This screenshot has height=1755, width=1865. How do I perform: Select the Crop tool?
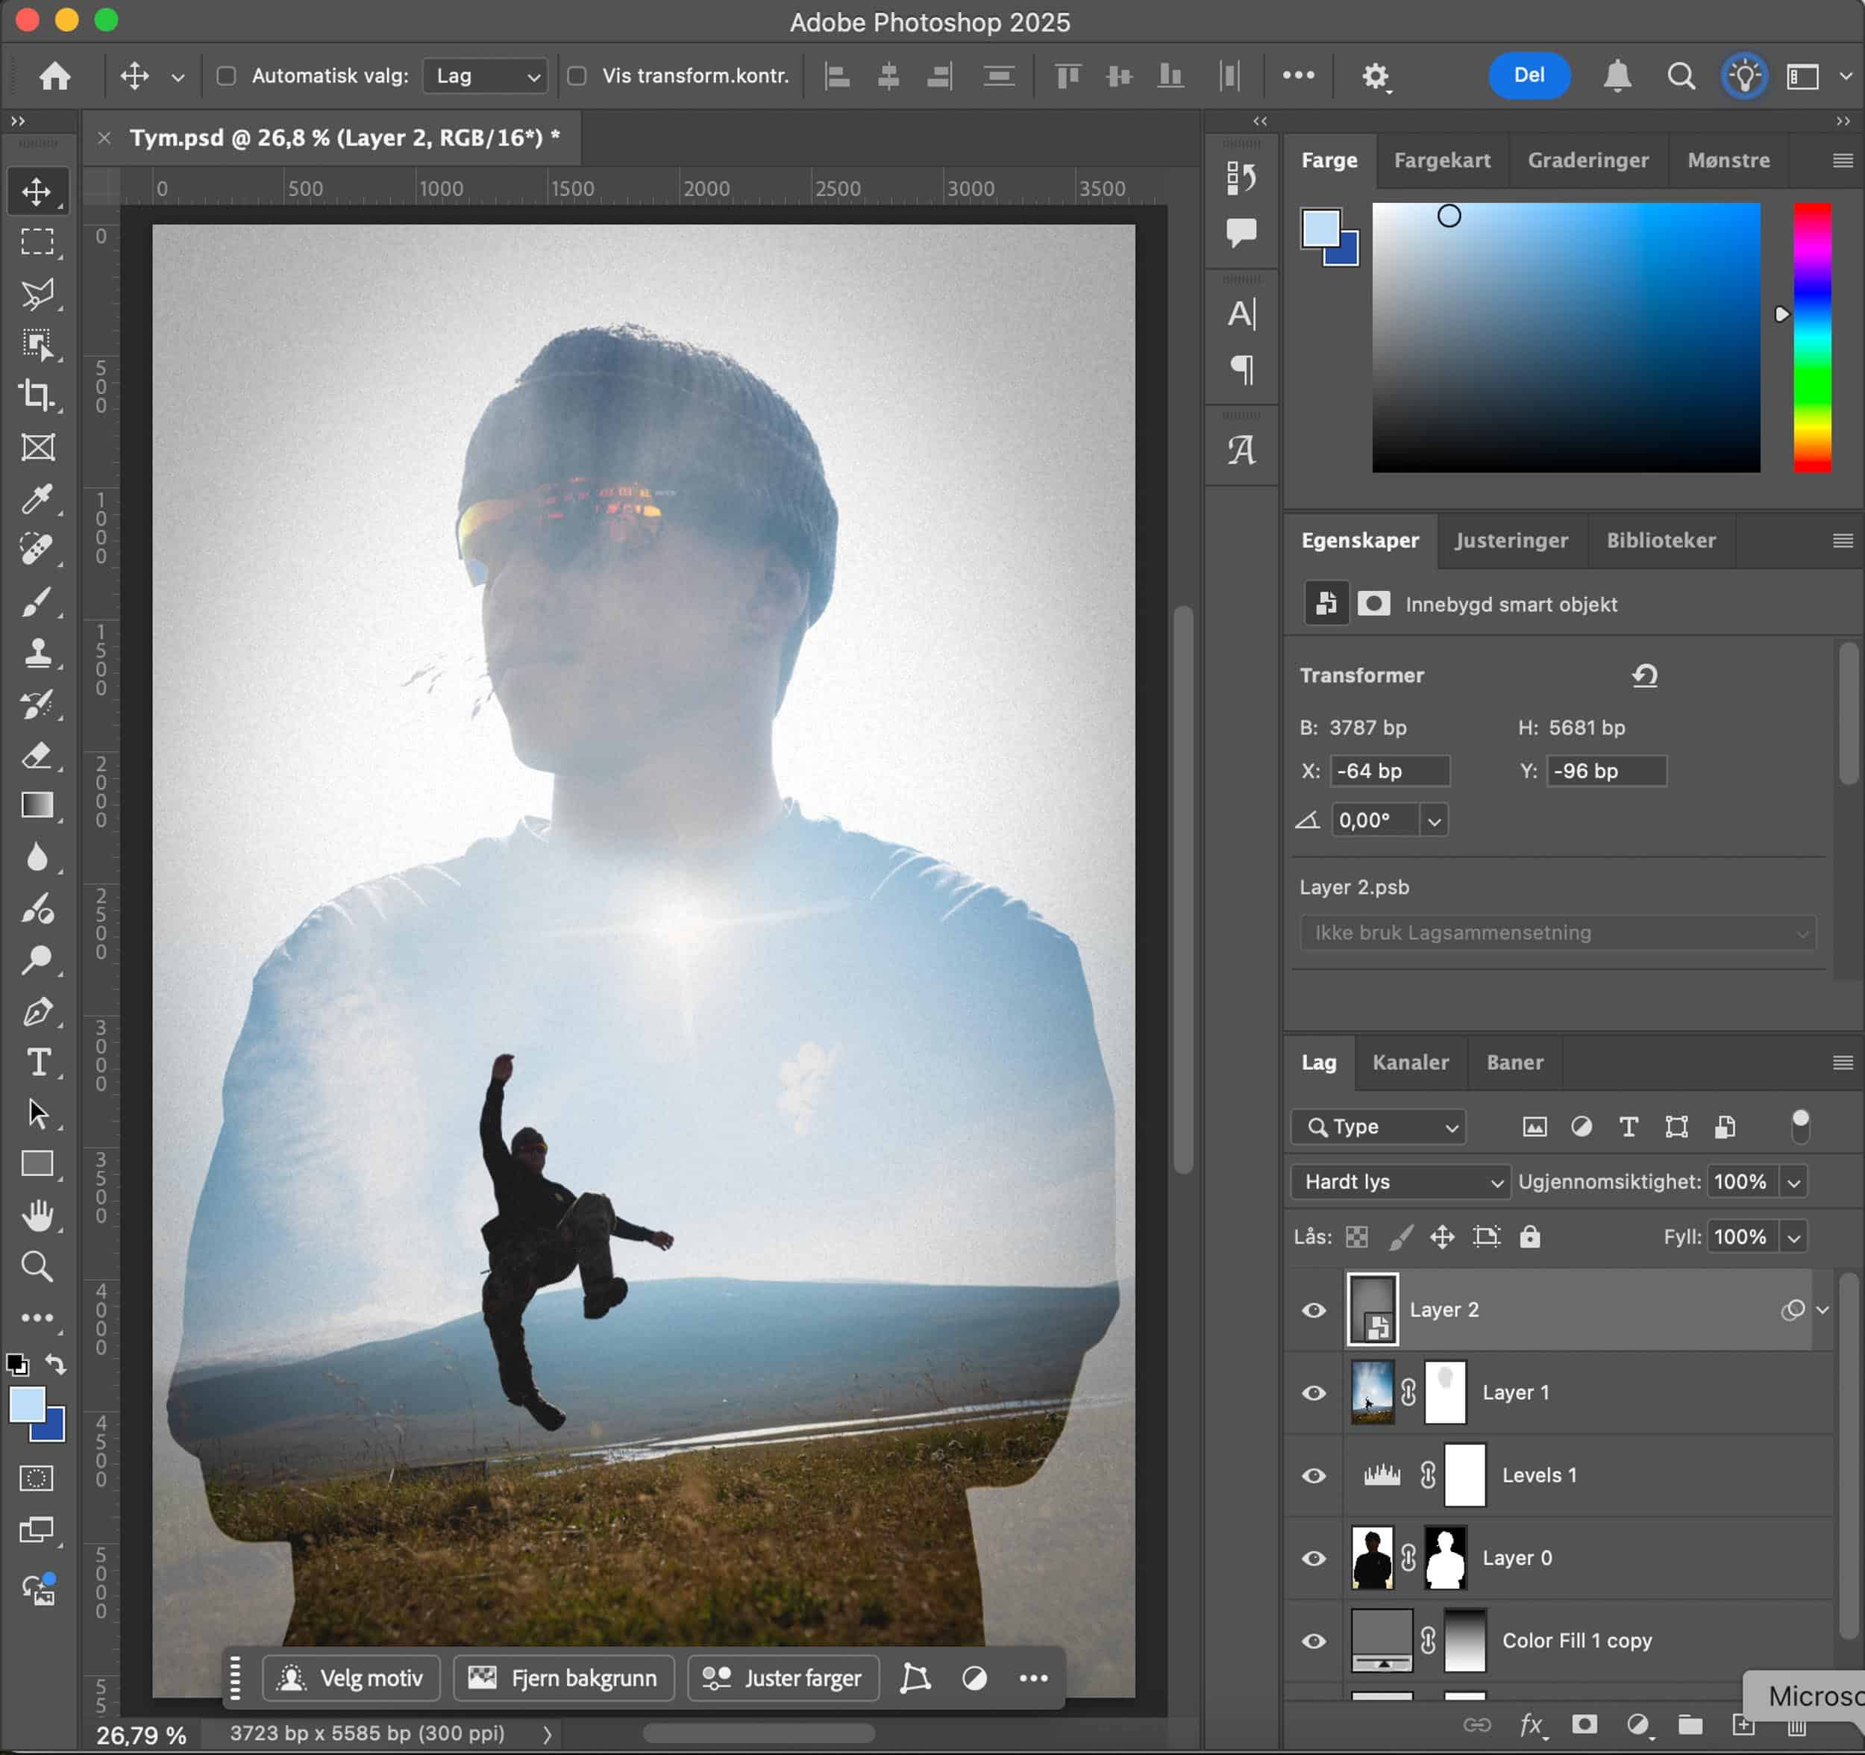click(x=37, y=395)
